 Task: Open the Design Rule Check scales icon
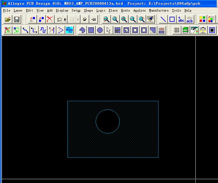pos(203,30)
